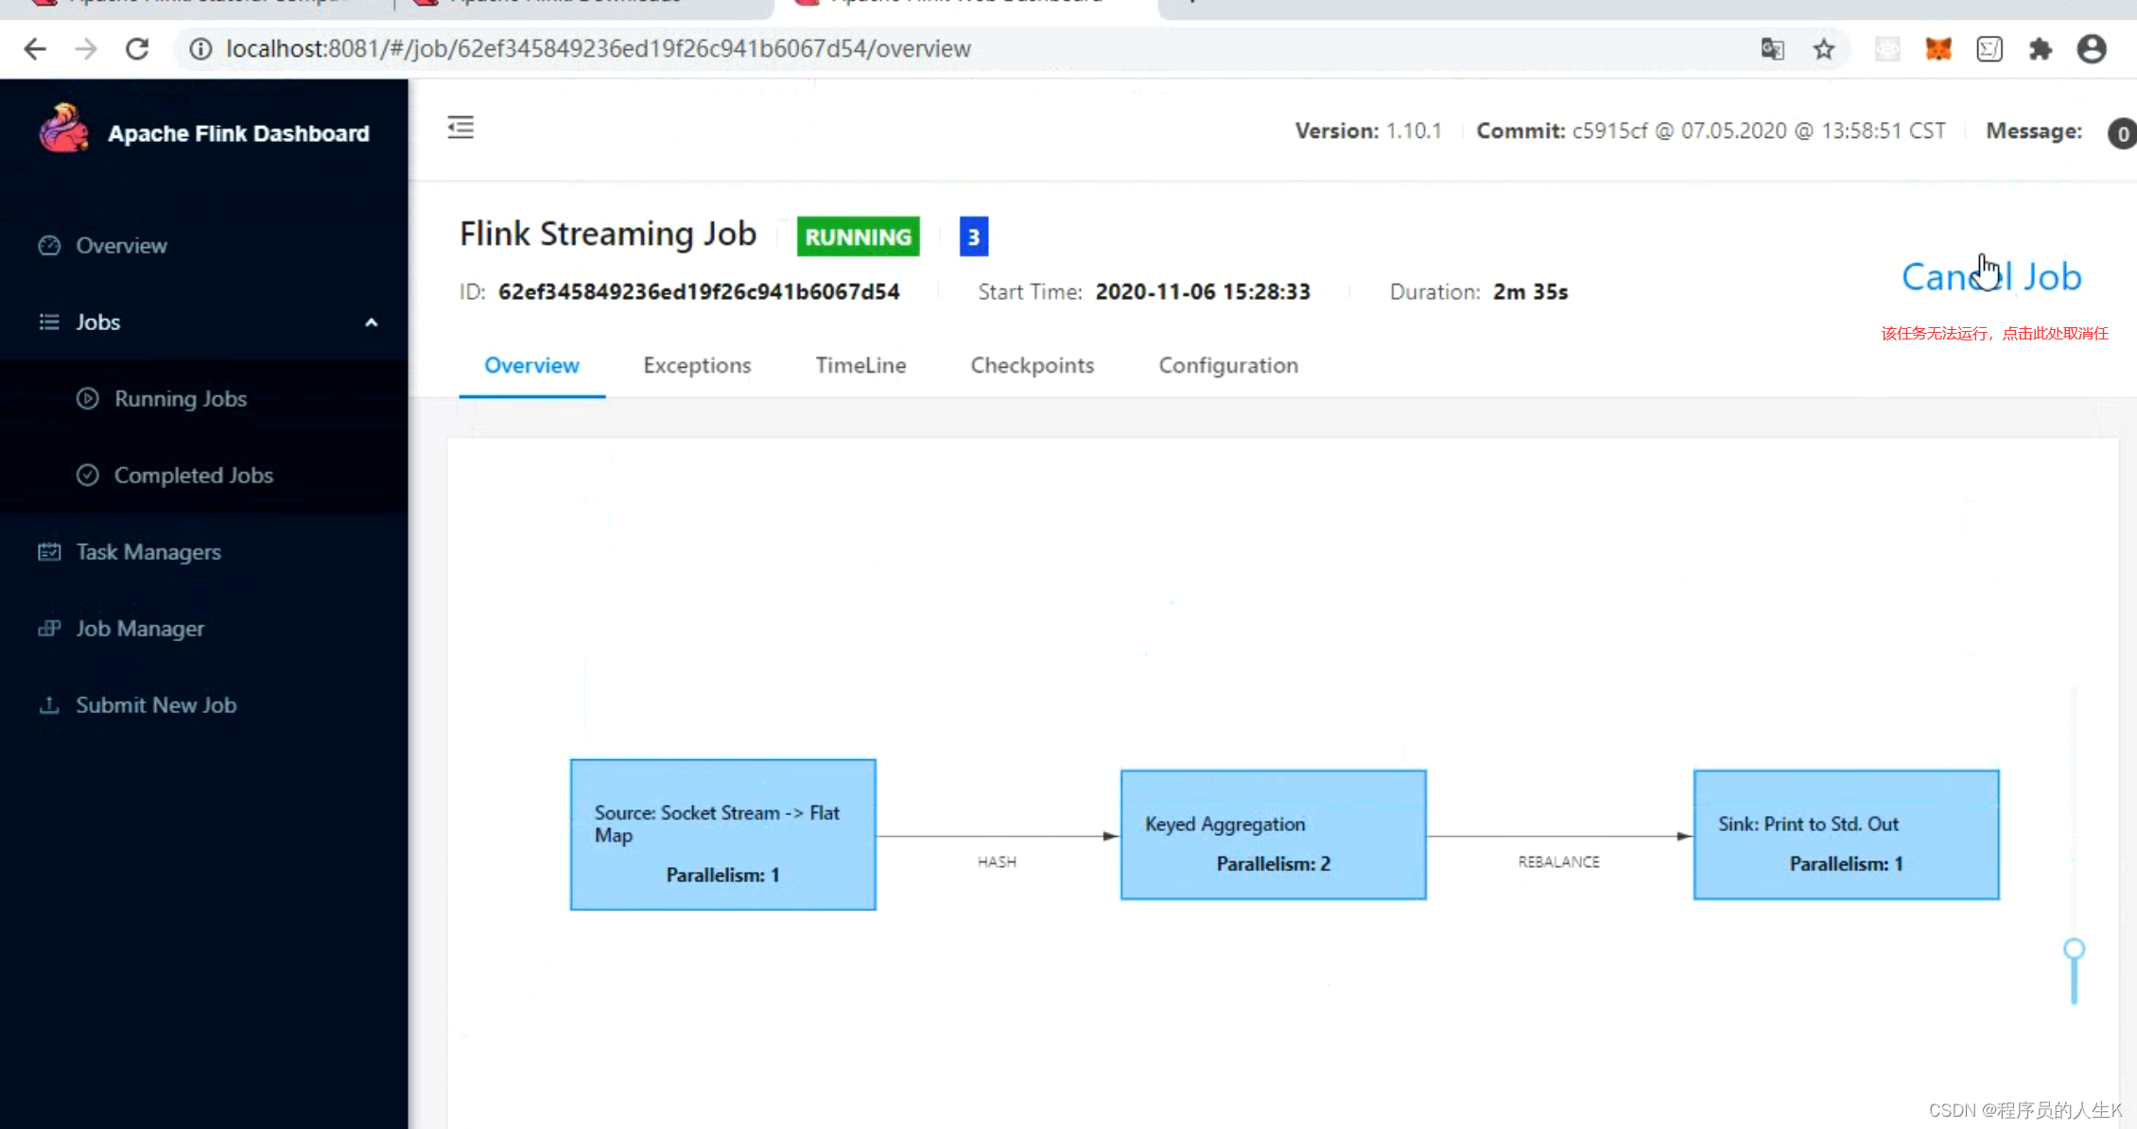Click the Apache Flink squirrel logo
Image resolution: width=2137 pixels, height=1129 pixels.
[x=63, y=130]
